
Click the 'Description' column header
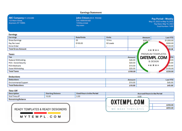point(14,93)
